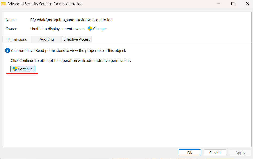Click the shield beside the owner Change link
The width and height of the screenshot is (253, 159).
[x=90, y=29]
